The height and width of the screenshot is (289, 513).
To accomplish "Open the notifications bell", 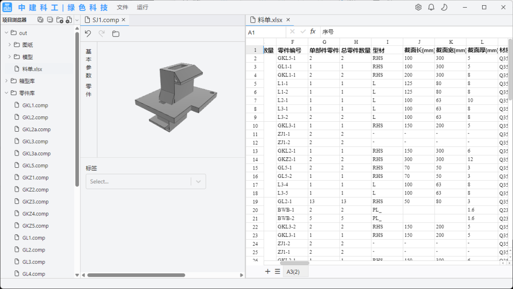I will pos(431,7).
